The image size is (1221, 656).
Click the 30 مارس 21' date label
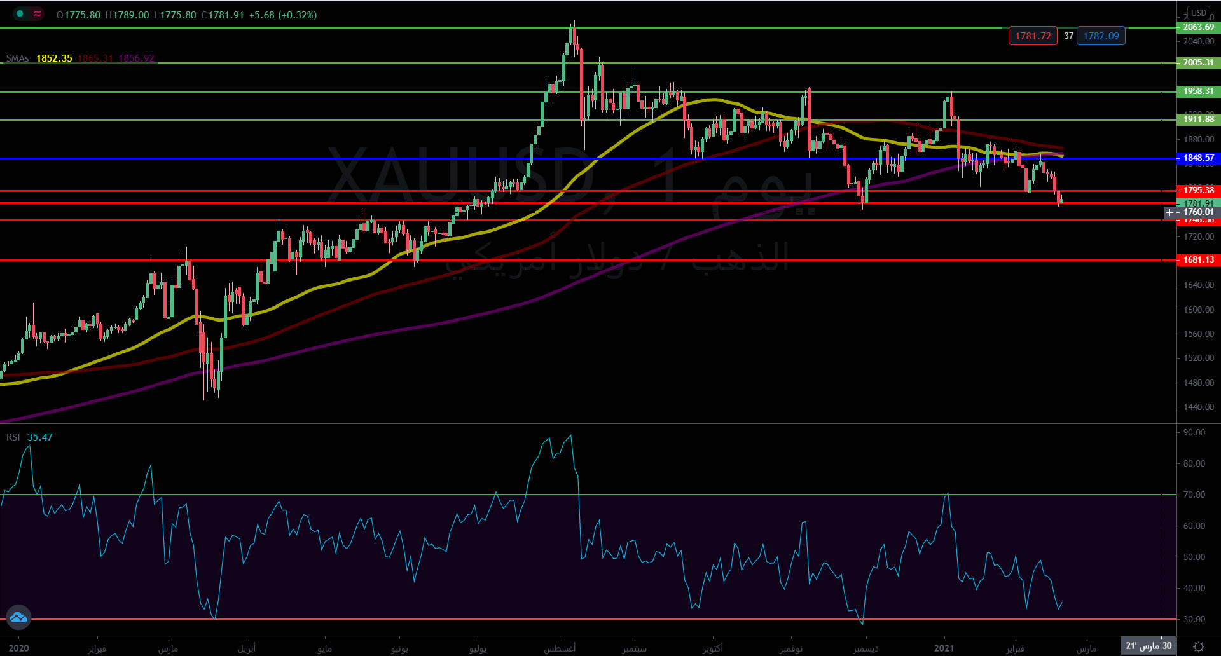[x=1149, y=646]
